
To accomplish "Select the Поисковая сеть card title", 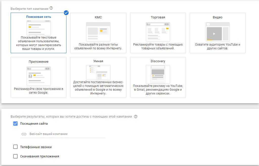I will pyautogui.click(x=38, y=17).
